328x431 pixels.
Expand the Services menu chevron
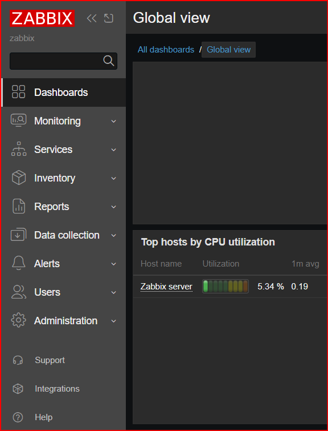pyautogui.click(x=113, y=150)
